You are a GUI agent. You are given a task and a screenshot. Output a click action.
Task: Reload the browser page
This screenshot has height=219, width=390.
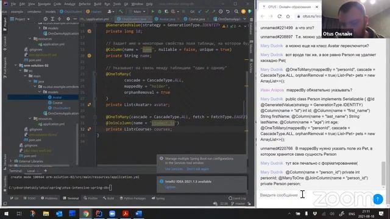click(x=279, y=16)
